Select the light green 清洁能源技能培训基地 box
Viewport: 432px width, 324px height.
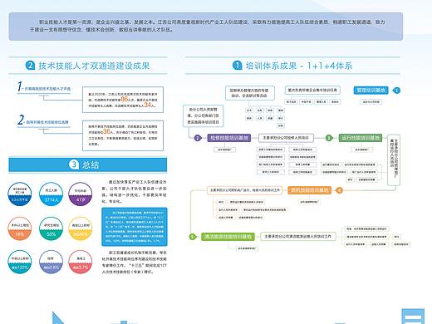pos(228,237)
